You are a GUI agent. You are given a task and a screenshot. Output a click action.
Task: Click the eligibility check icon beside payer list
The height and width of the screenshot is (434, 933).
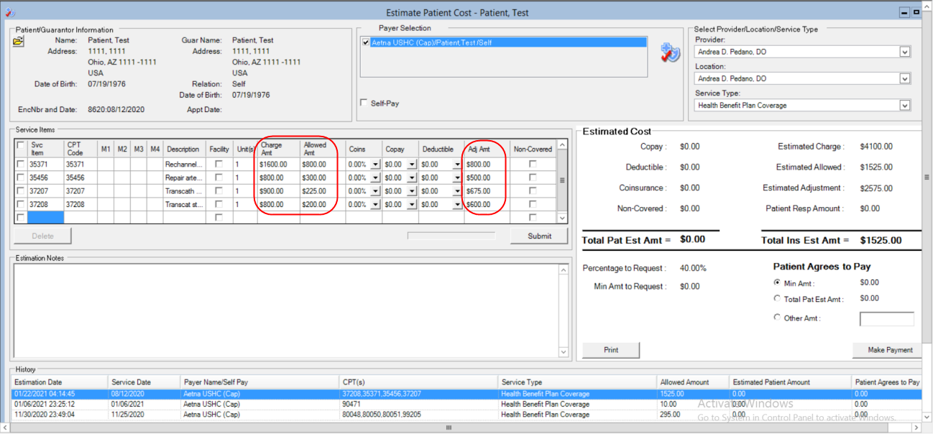[x=670, y=52]
